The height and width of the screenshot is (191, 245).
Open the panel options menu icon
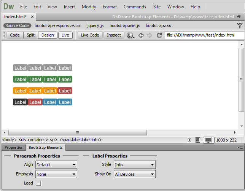240,147
